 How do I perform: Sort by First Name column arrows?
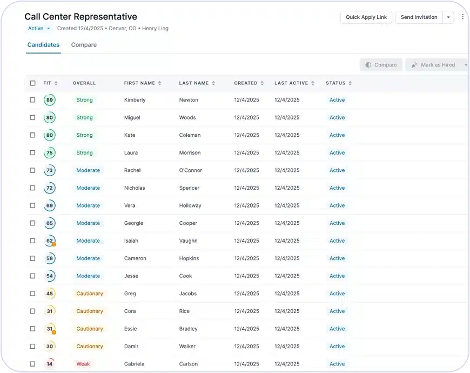tap(160, 83)
